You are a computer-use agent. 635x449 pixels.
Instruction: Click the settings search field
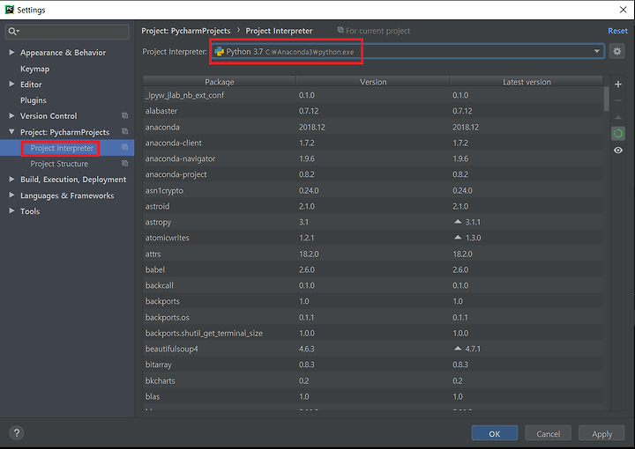pos(67,32)
